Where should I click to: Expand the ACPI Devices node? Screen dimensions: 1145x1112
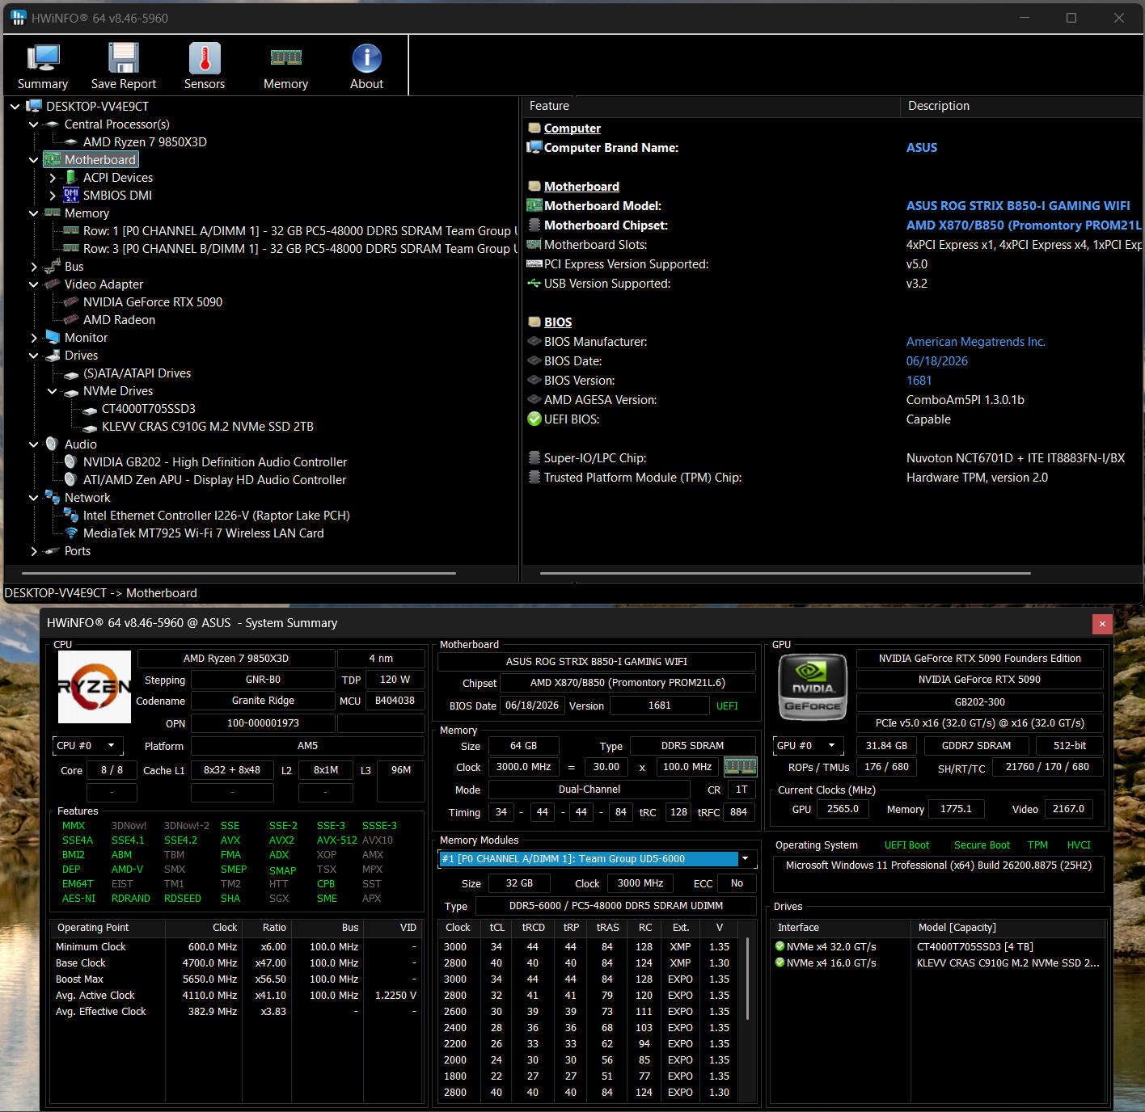[53, 177]
